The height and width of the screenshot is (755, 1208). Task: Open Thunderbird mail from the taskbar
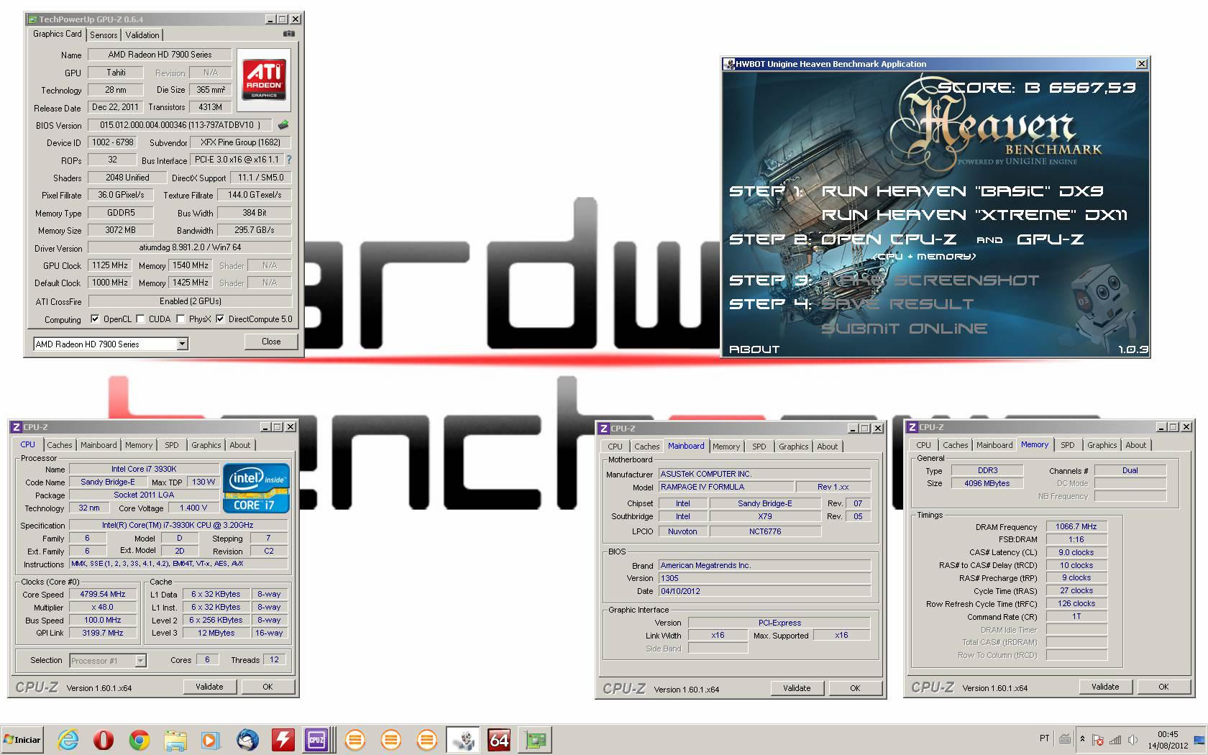pyautogui.click(x=247, y=739)
